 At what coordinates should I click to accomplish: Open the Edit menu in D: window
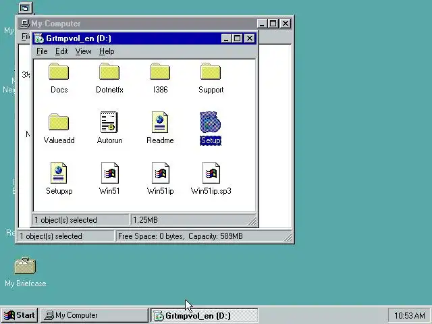pos(61,51)
